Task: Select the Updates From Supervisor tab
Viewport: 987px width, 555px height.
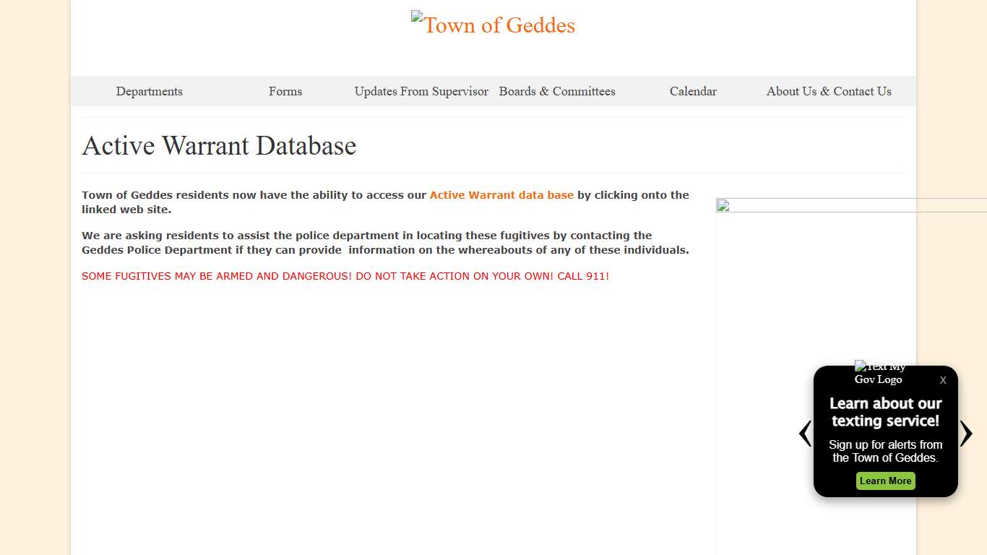Action: (x=421, y=91)
